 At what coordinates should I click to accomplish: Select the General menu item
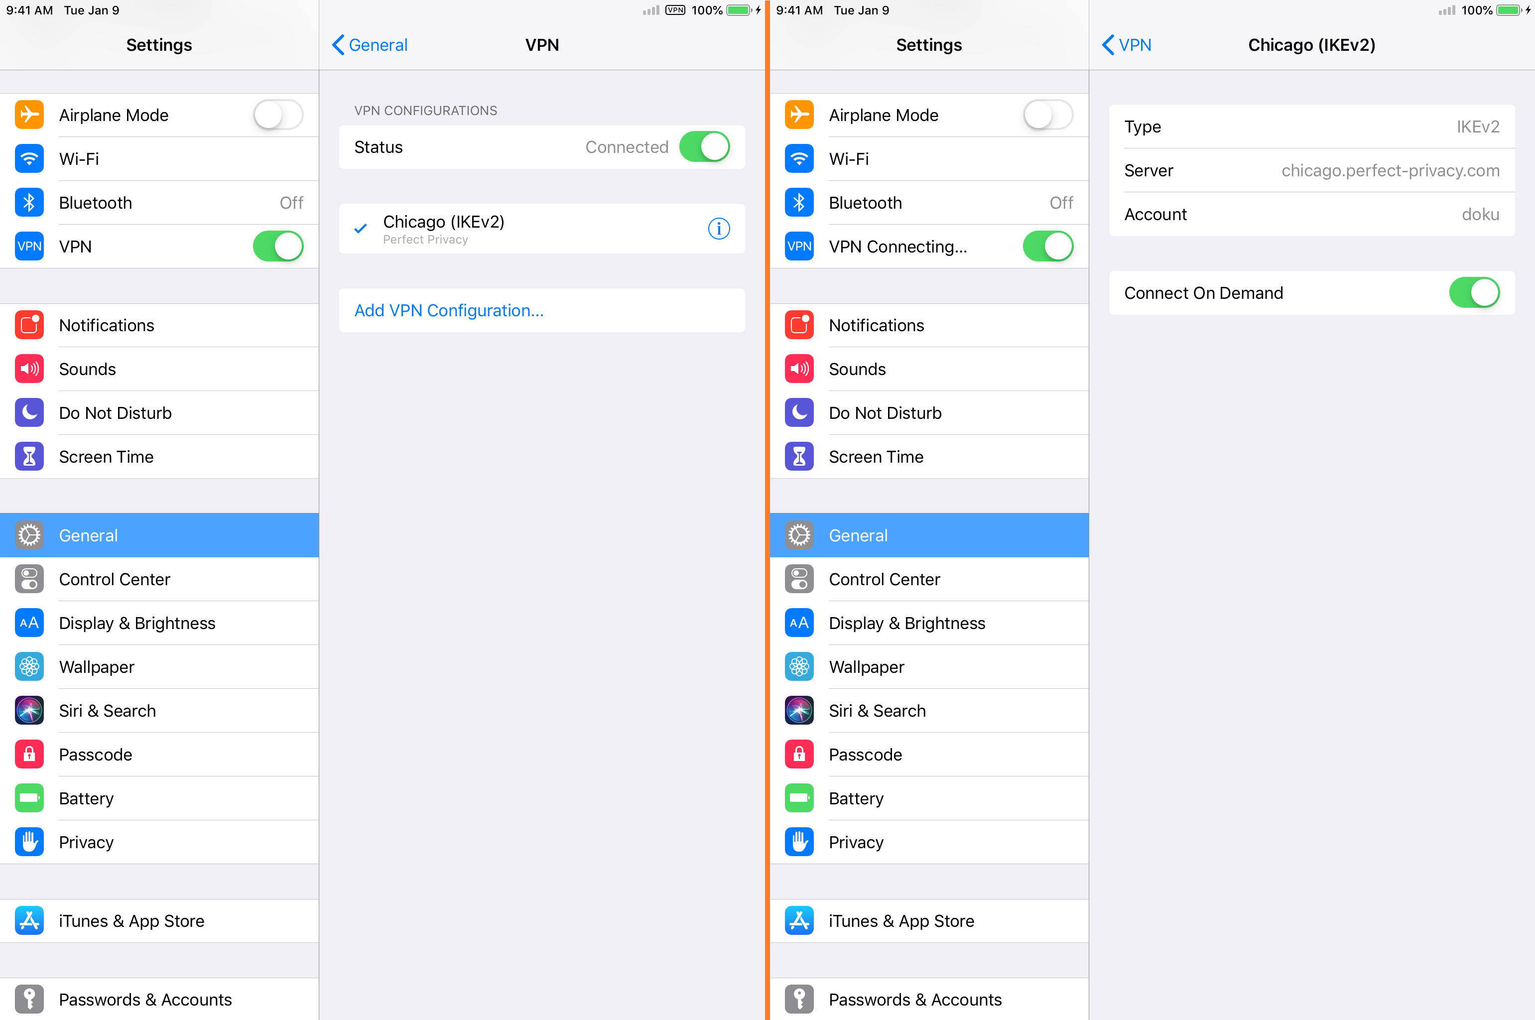158,535
